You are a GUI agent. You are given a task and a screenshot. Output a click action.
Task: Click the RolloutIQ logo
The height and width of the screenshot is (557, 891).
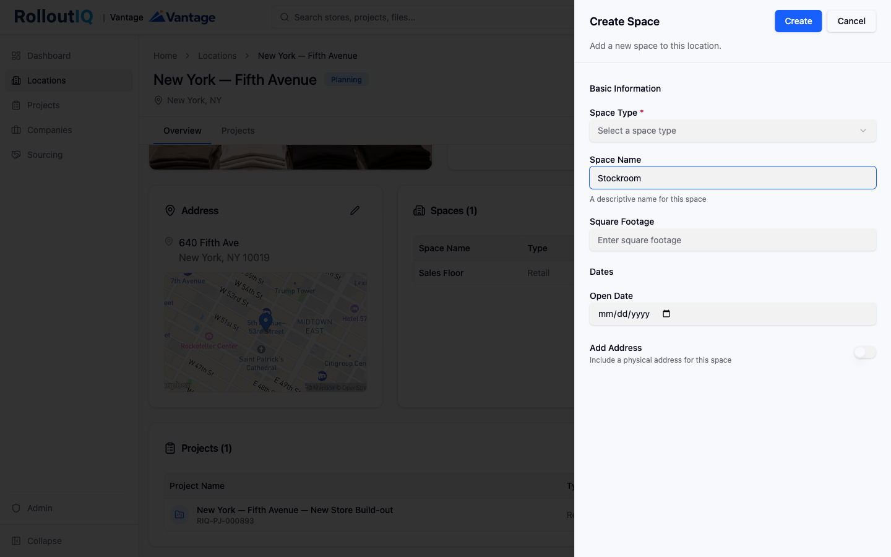[54, 17]
